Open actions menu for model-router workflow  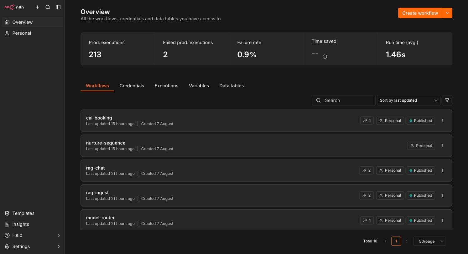(x=442, y=221)
